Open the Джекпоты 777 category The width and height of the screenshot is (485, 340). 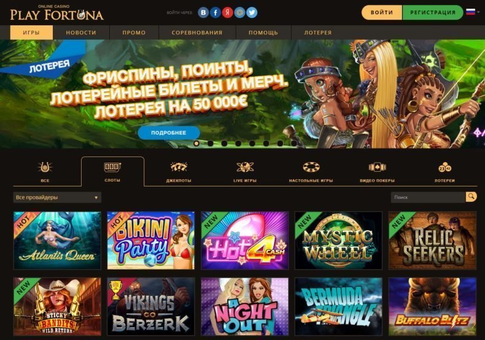(x=179, y=172)
